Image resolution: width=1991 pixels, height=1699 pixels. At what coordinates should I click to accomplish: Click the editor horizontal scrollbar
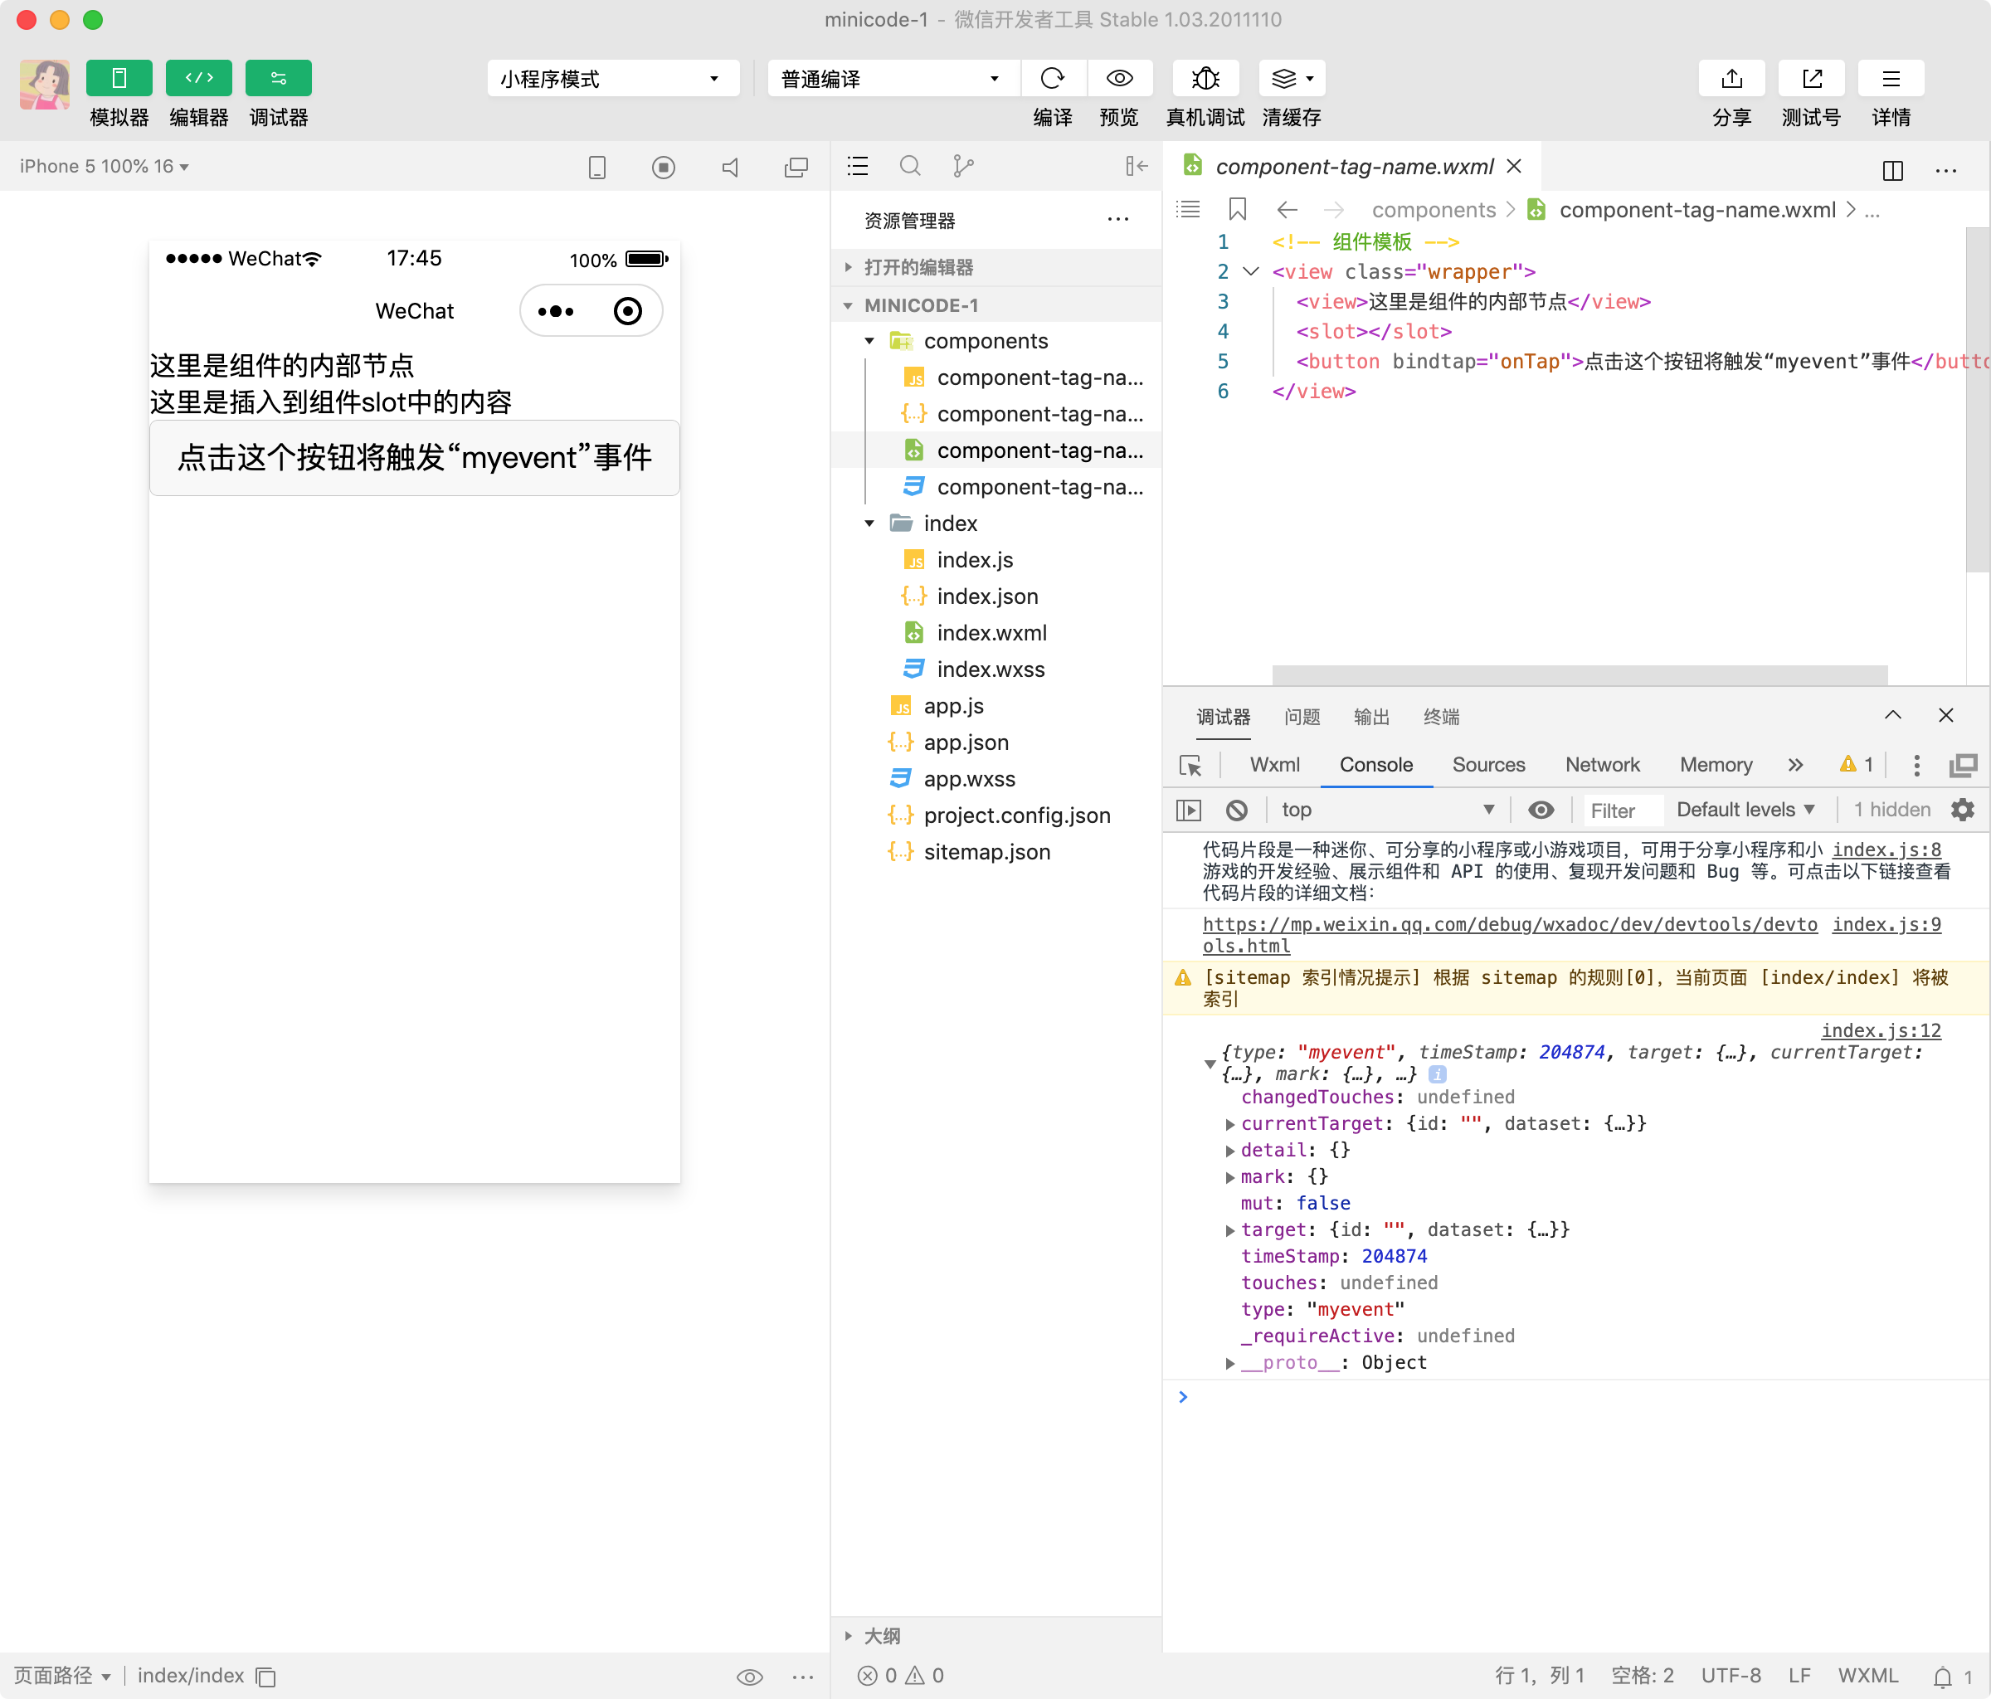[1579, 674]
